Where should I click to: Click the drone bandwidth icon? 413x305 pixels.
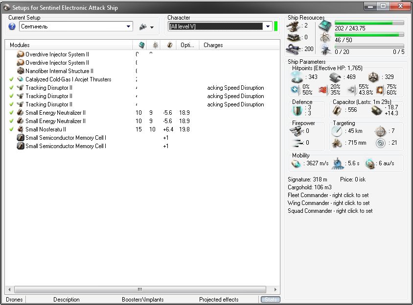(325, 50)
